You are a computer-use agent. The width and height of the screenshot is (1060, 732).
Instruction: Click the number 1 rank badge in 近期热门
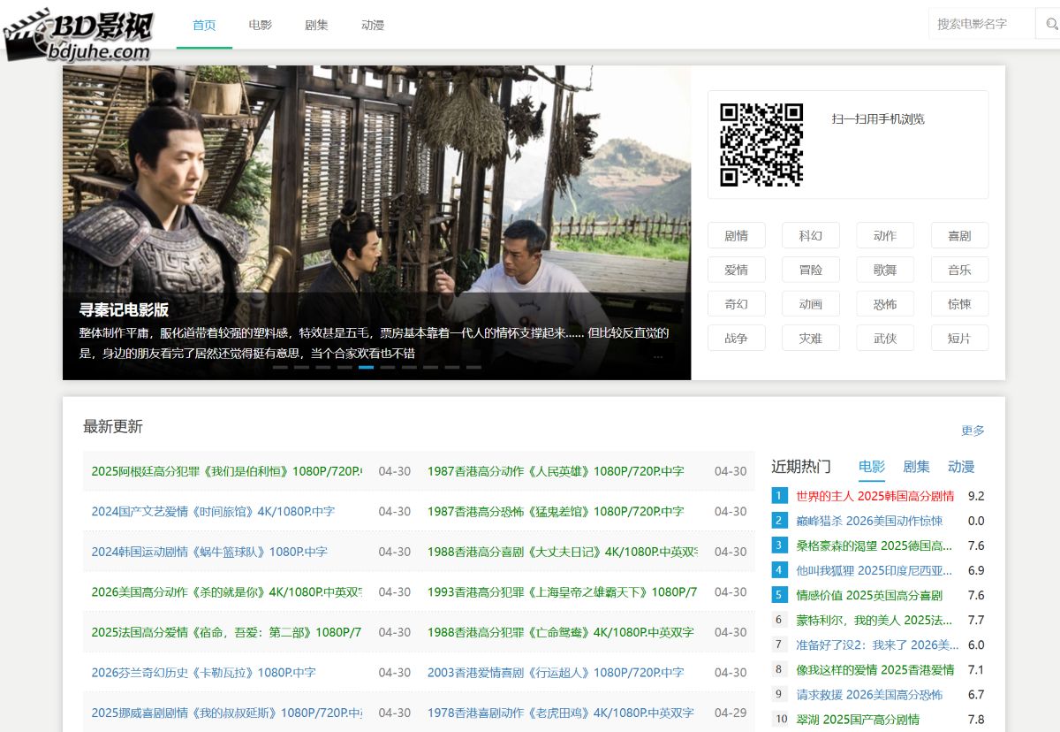click(779, 496)
